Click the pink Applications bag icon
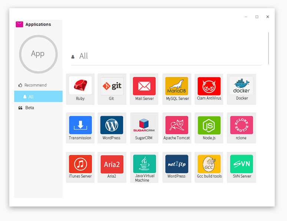The image size is (287, 221). 19,24
